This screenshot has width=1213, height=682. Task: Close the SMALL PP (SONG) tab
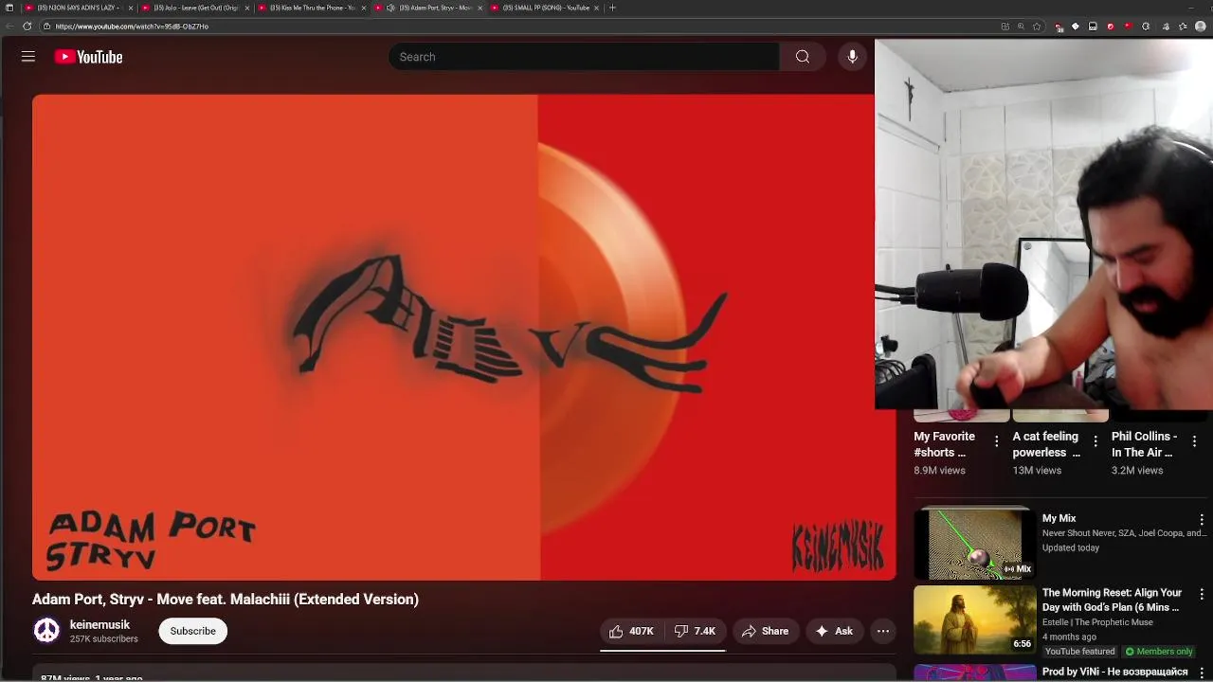(596, 8)
